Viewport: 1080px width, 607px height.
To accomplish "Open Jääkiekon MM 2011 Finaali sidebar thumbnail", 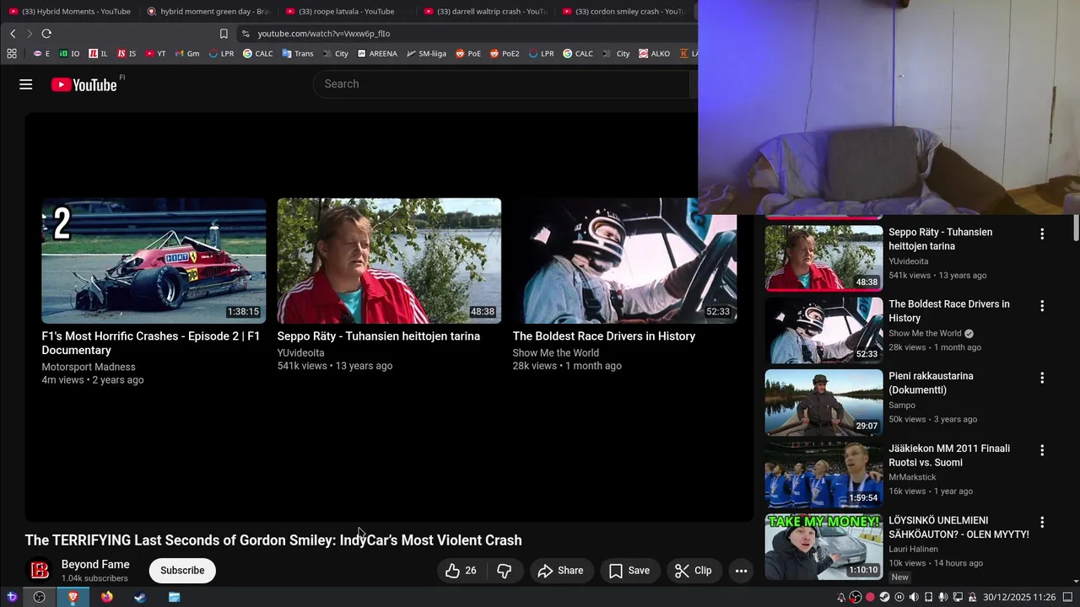I will coord(824,475).
